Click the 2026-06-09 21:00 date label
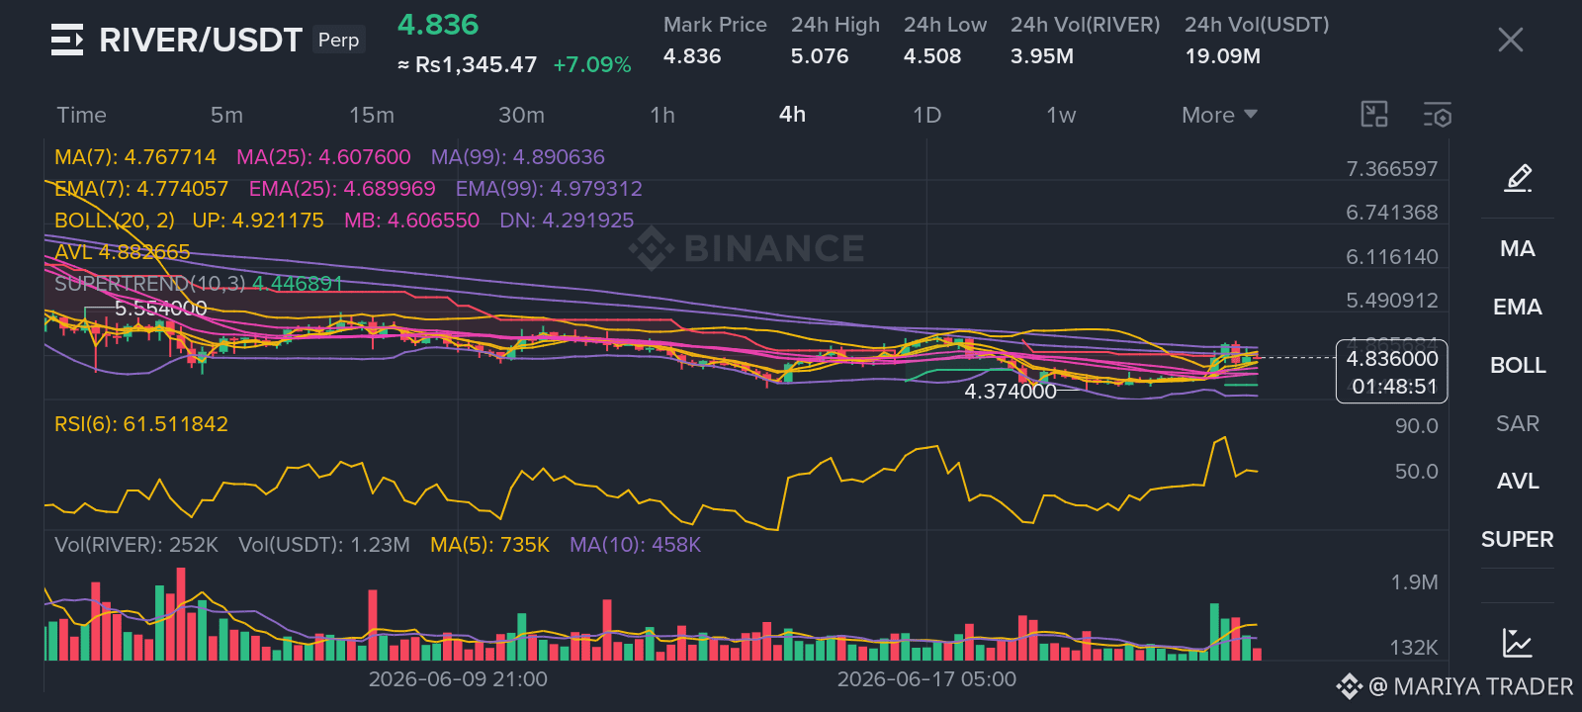The image size is (1582, 712). [x=458, y=679]
